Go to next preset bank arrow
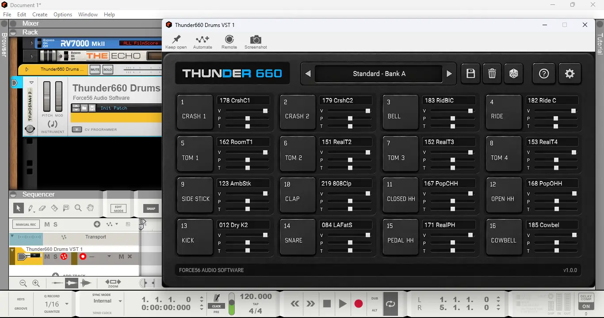The image size is (604, 318). [x=449, y=74]
